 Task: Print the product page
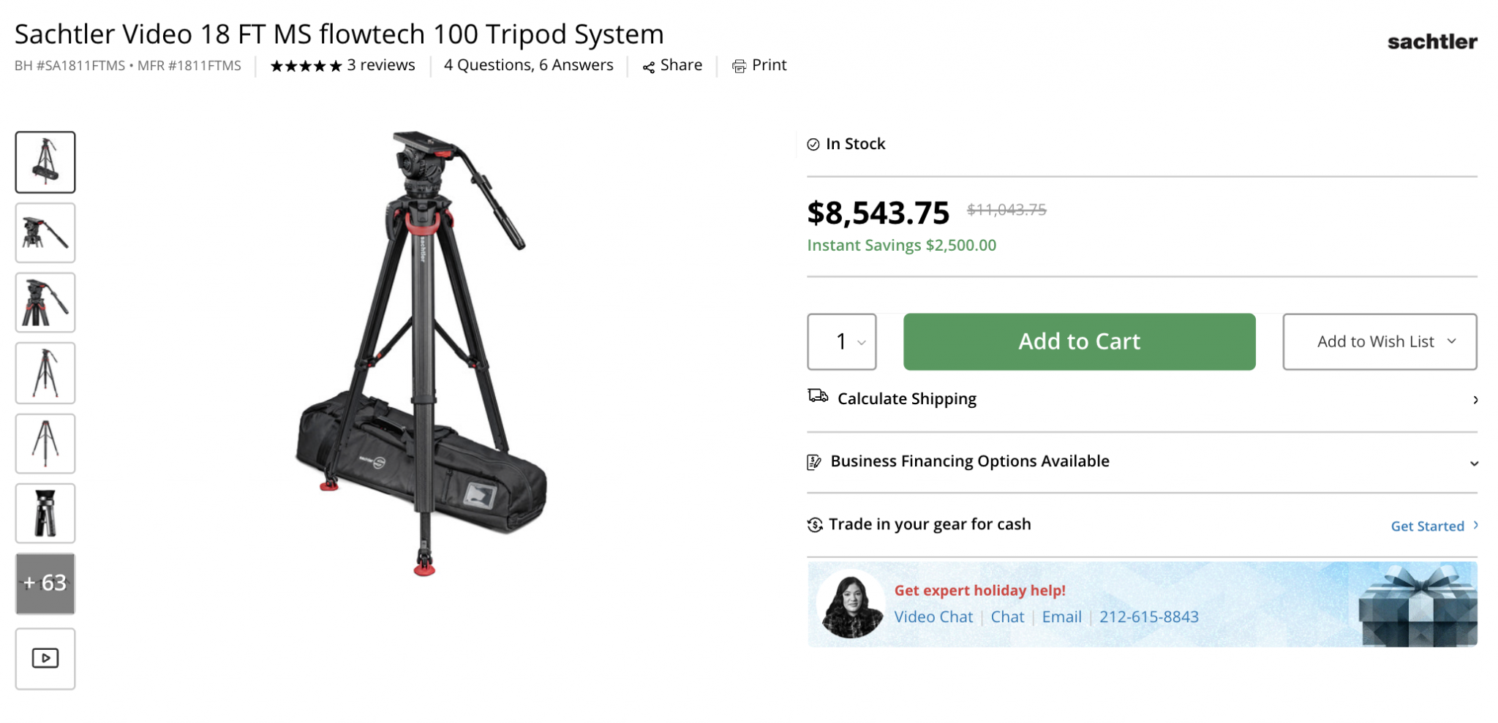coord(760,65)
